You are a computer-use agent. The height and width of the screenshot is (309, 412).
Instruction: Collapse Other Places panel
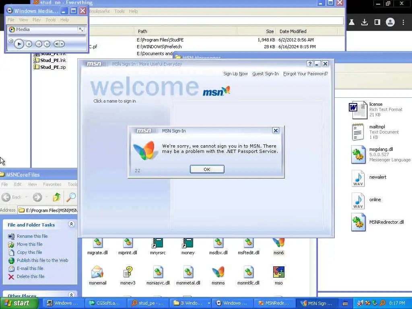pyautogui.click(x=71, y=295)
